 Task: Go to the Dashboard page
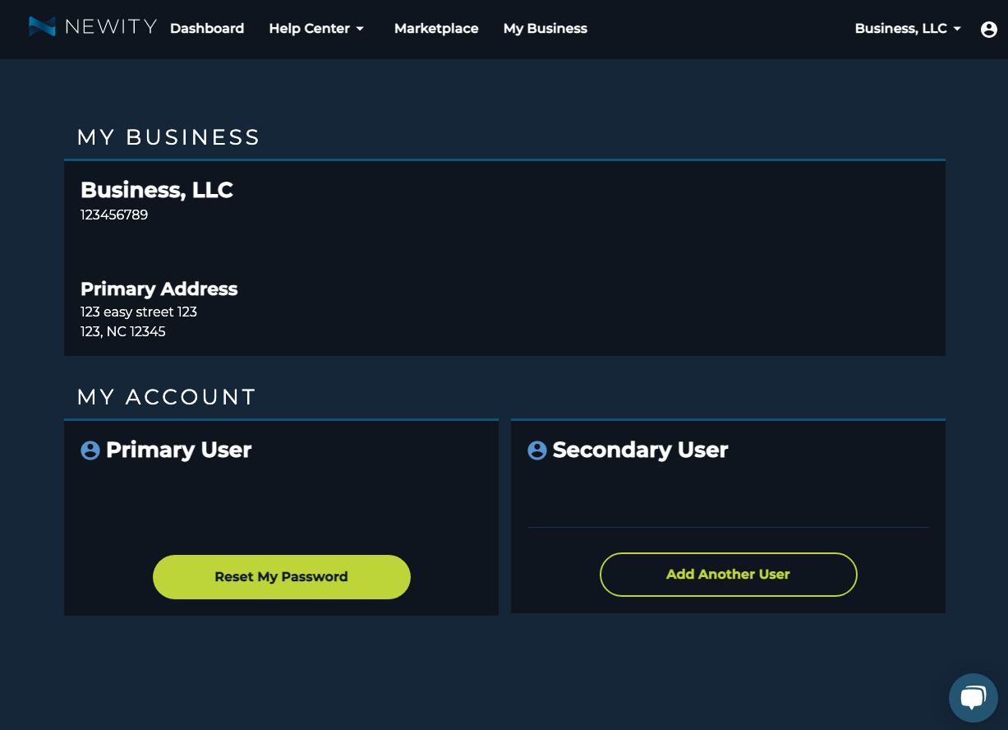(207, 29)
